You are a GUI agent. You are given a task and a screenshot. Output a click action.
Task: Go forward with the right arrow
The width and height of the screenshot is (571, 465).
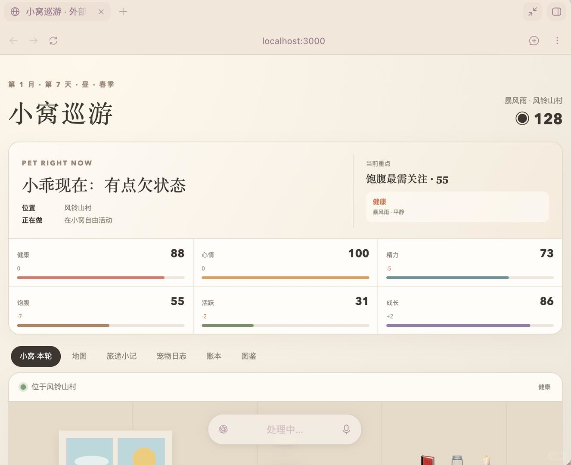[34, 41]
